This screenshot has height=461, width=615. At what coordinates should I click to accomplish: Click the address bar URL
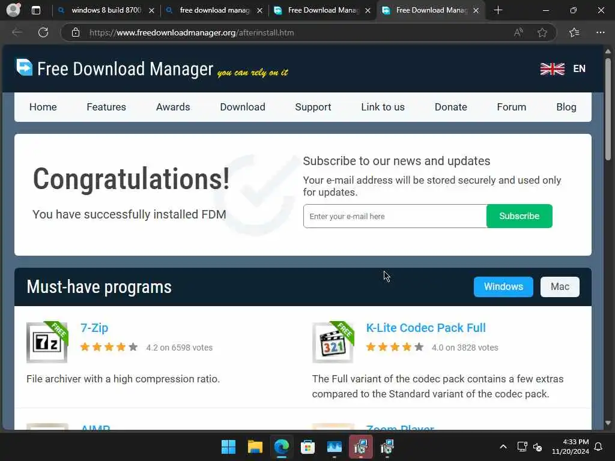click(192, 32)
